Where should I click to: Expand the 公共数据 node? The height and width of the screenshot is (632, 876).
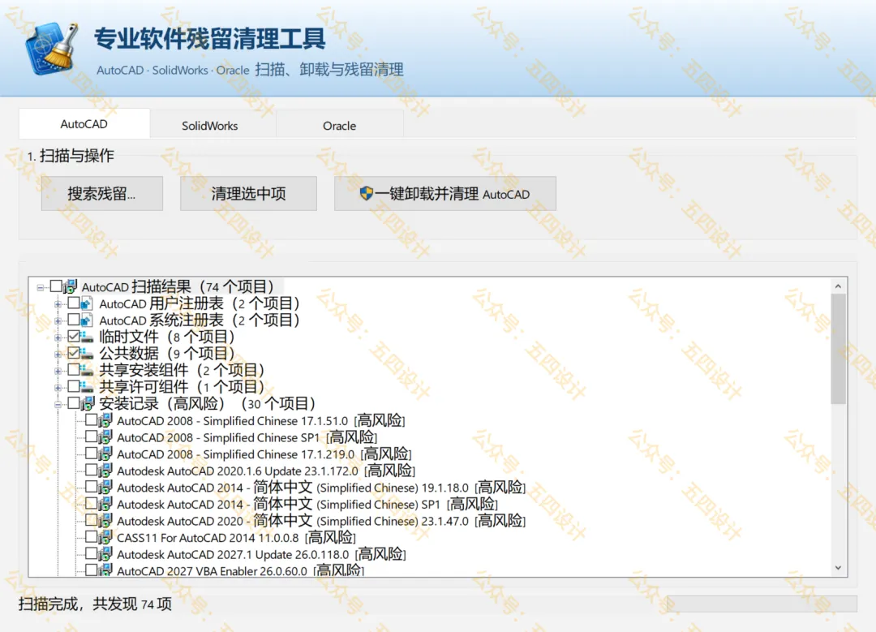coord(58,355)
